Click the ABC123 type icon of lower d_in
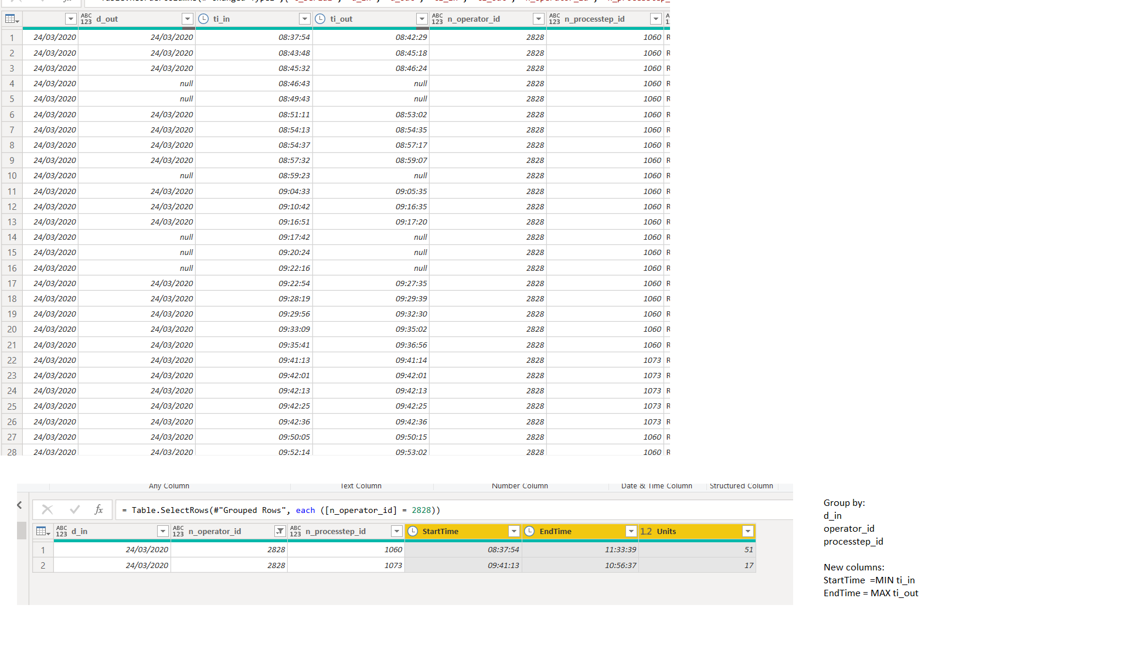This screenshot has height=656, width=1129. 62,532
